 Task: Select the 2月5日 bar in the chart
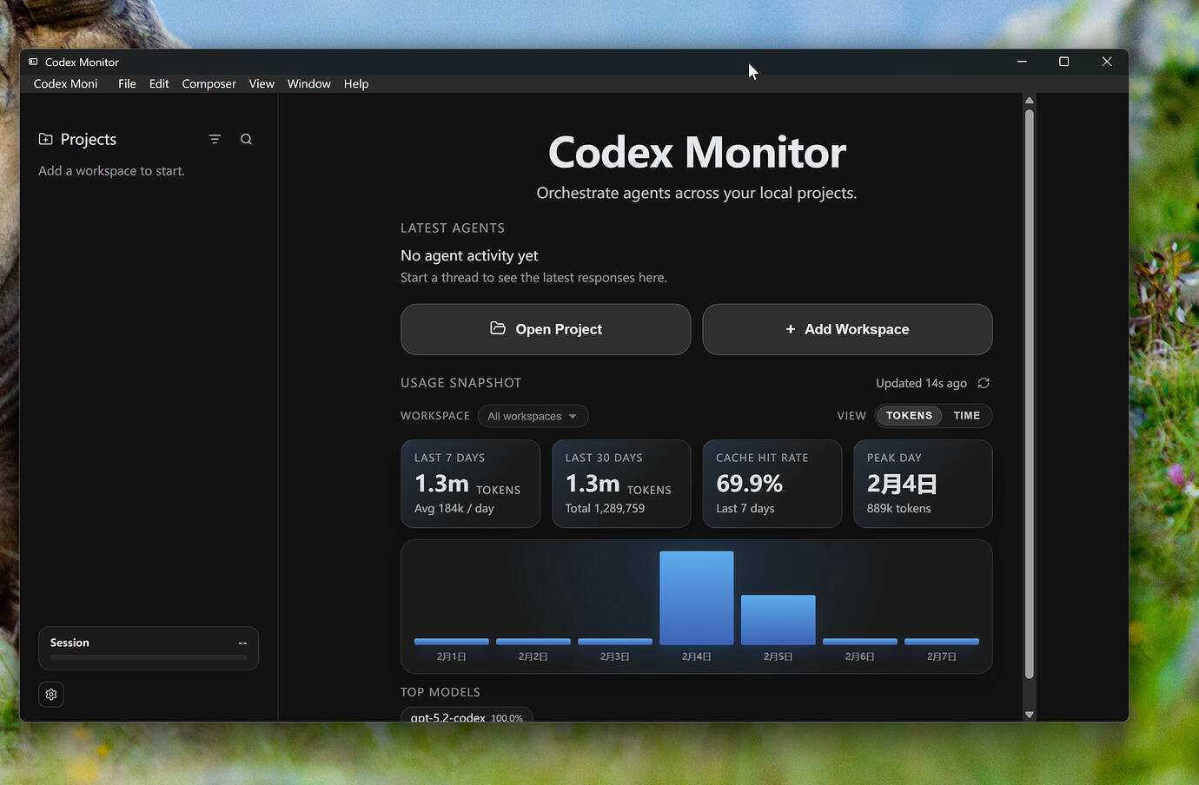[x=778, y=620]
